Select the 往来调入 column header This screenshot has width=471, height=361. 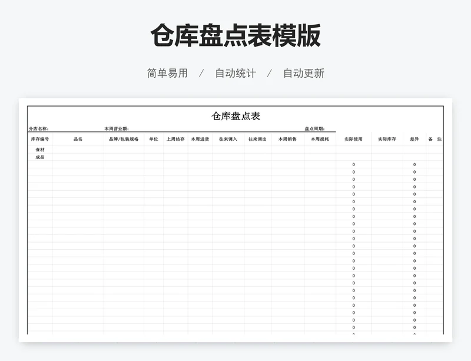pos(228,139)
